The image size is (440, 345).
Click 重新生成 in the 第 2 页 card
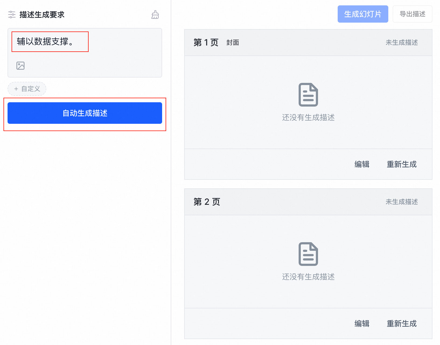click(402, 323)
